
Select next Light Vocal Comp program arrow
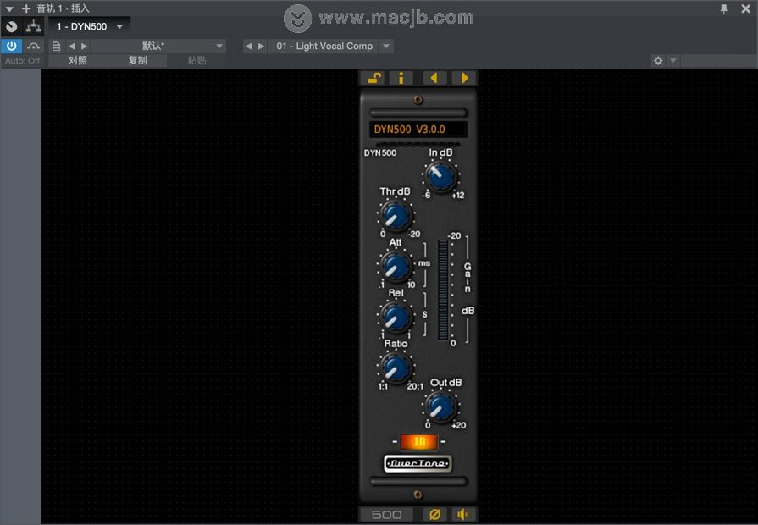tap(261, 47)
